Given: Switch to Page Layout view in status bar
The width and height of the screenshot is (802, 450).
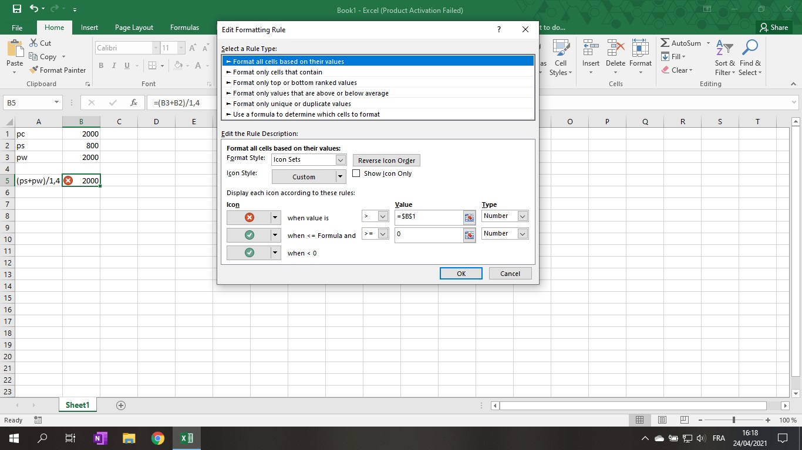Looking at the screenshot, I should (x=662, y=420).
